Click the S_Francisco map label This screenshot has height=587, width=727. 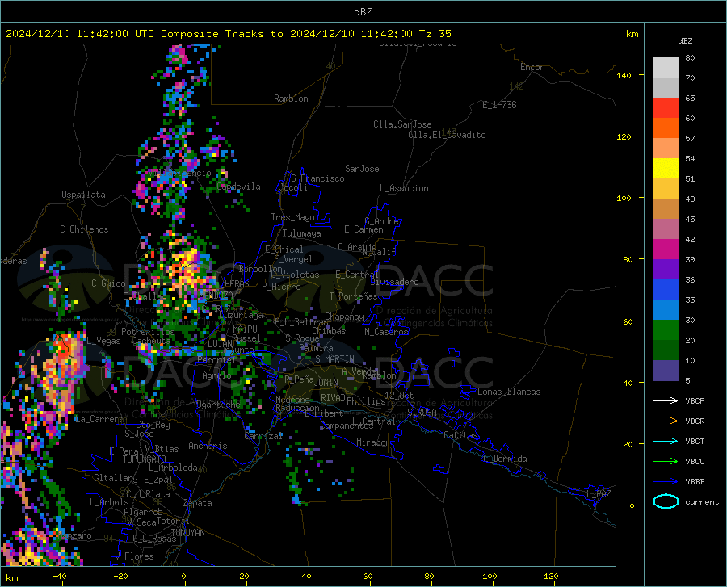pyautogui.click(x=317, y=178)
